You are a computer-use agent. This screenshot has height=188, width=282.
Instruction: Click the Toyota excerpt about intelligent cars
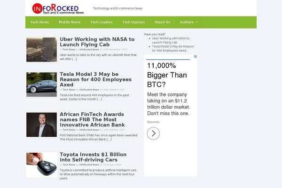(x=98, y=174)
